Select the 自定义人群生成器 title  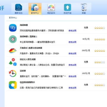tap(28, 59)
